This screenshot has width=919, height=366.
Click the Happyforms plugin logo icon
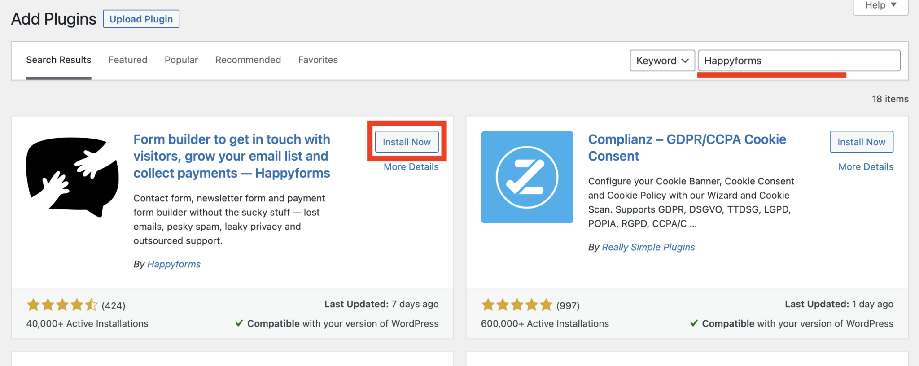(x=72, y=177)
